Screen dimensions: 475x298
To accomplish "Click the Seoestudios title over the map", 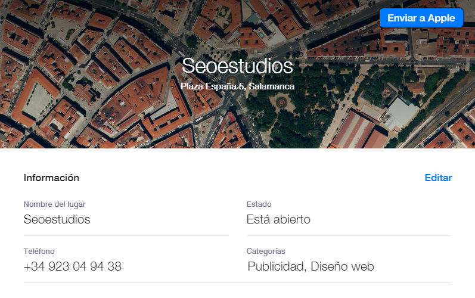I will tap(237, 66).
